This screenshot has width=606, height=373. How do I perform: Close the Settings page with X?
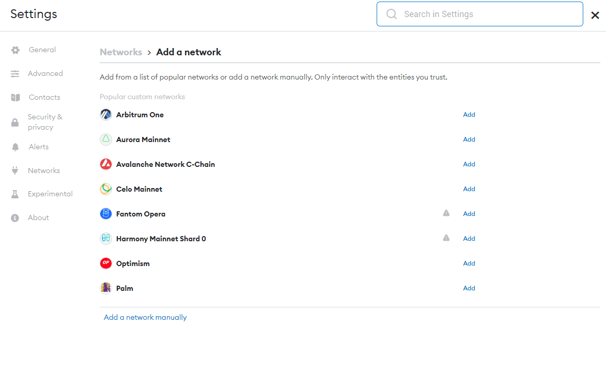coord(595,15)
